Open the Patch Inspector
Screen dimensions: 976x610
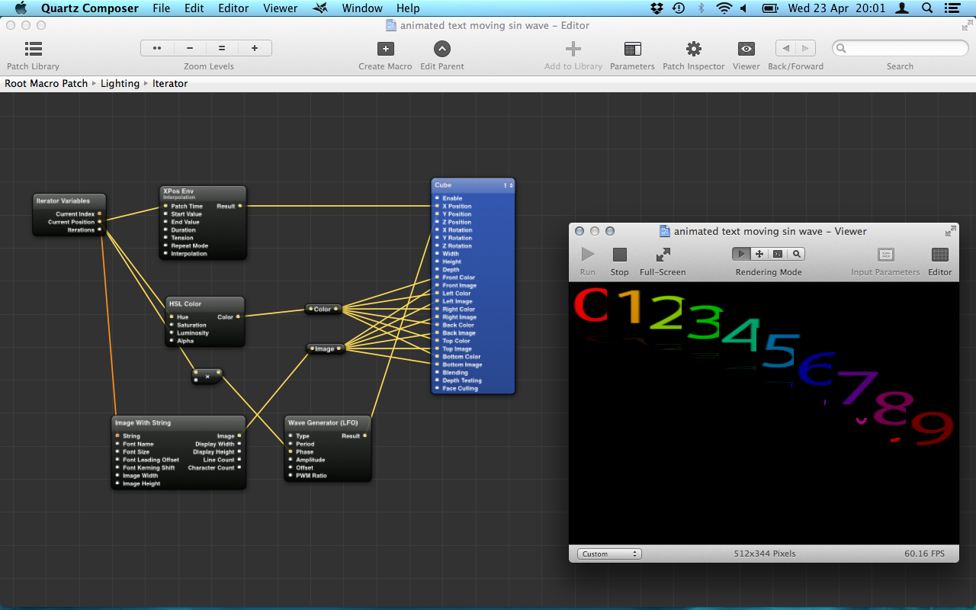click(x=693, y=50)
